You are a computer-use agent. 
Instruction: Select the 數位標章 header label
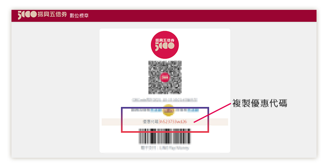(x=79, y=15)
